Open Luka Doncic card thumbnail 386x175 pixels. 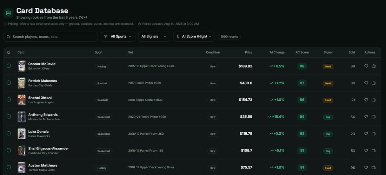pyautogui.click(x=21, y=133)
